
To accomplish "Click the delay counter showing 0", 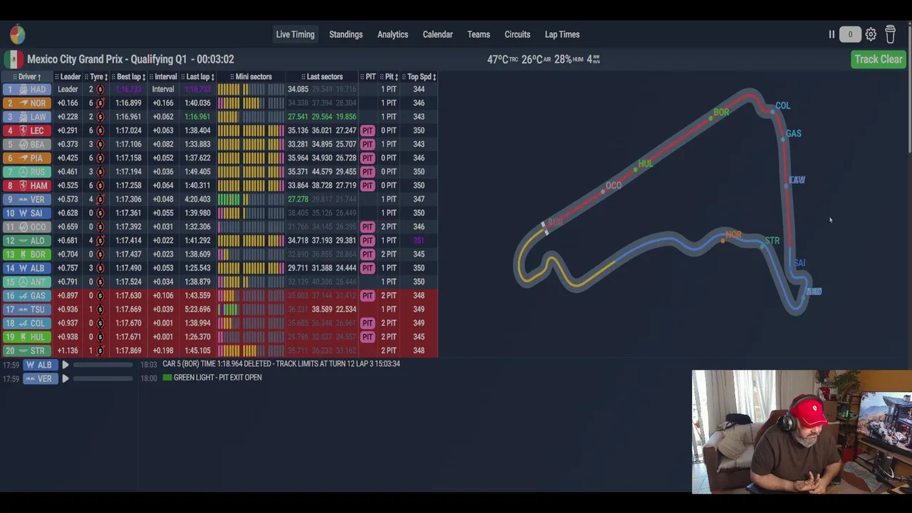I will (x=850, y=34).
